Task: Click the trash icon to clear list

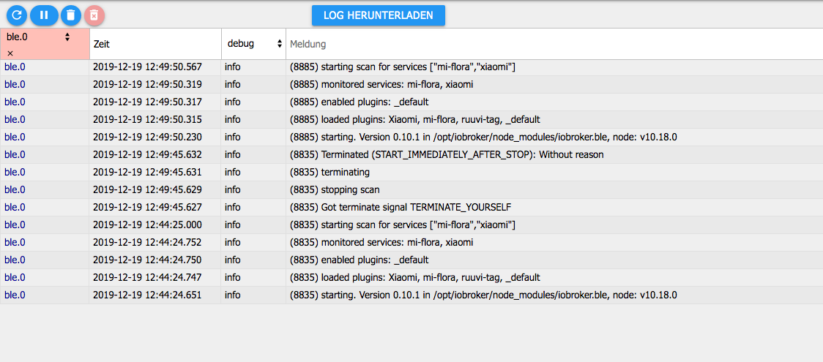Action: pos(71,15)
